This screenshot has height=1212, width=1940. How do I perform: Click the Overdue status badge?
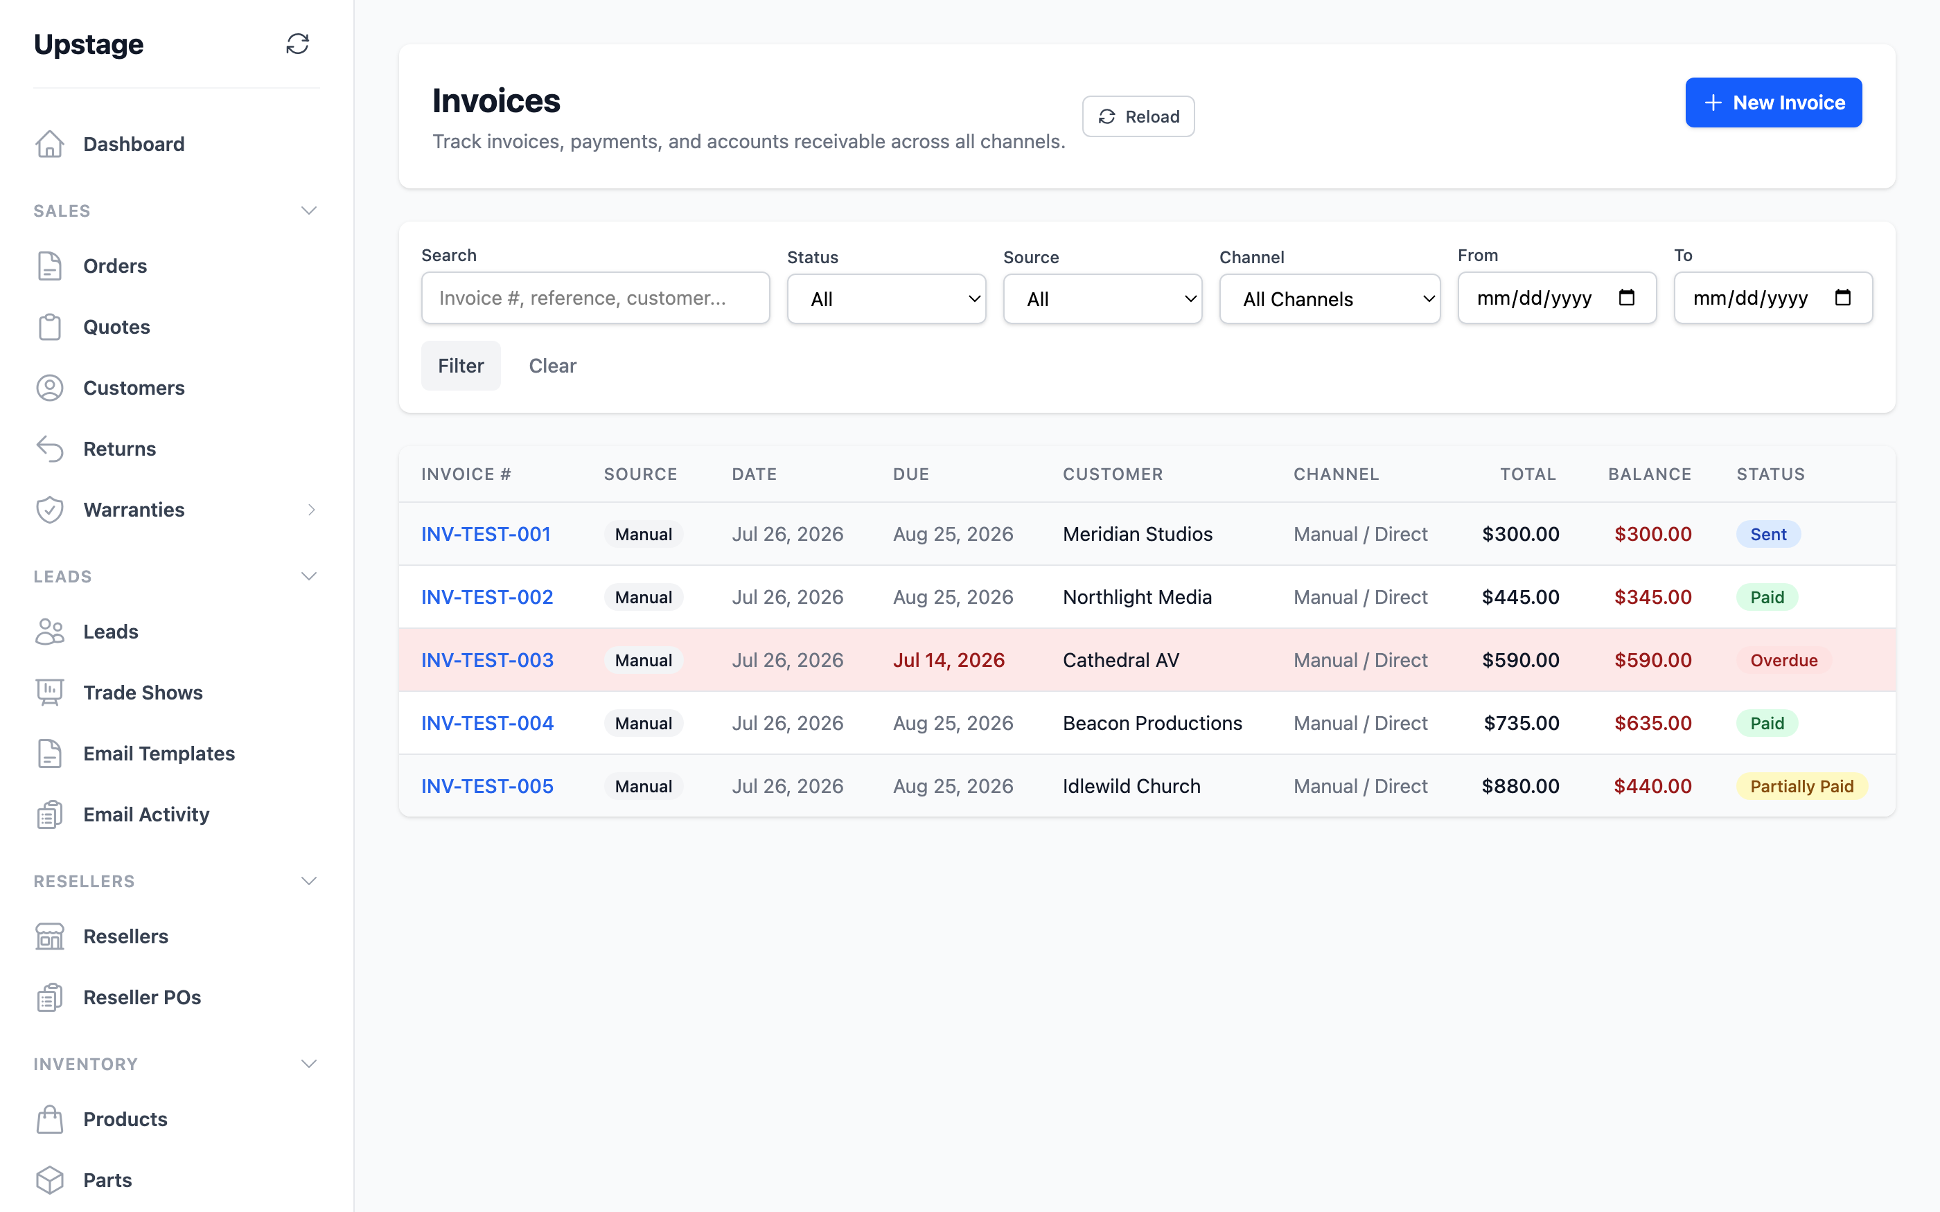[1783, 660]
